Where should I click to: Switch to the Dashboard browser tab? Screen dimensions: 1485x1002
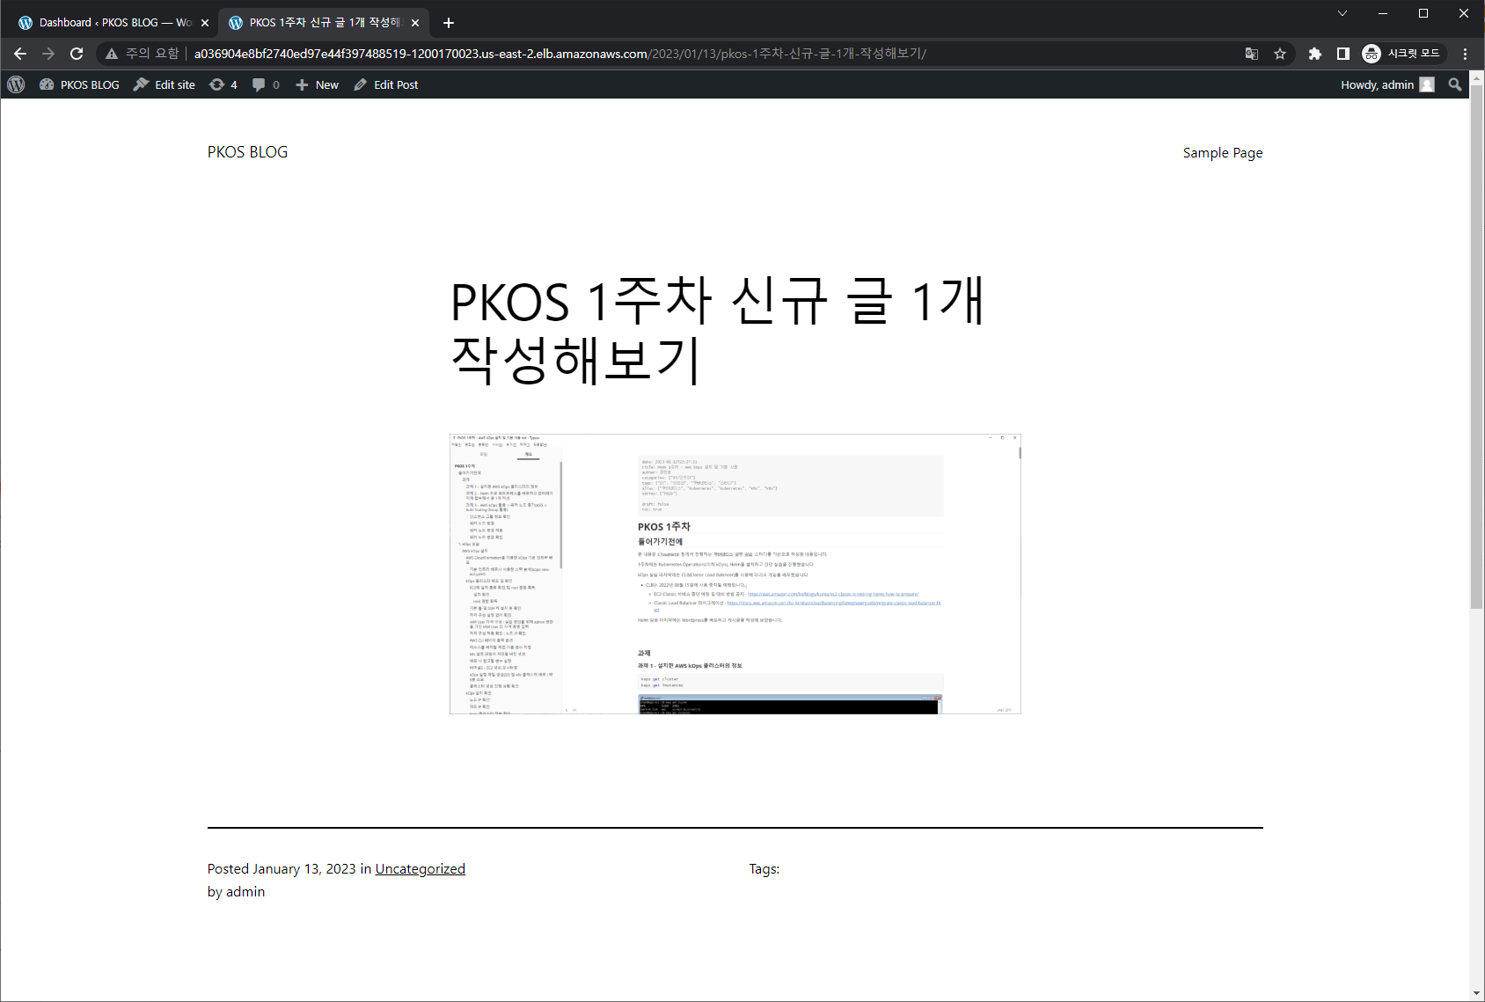[x=106, y=22]
